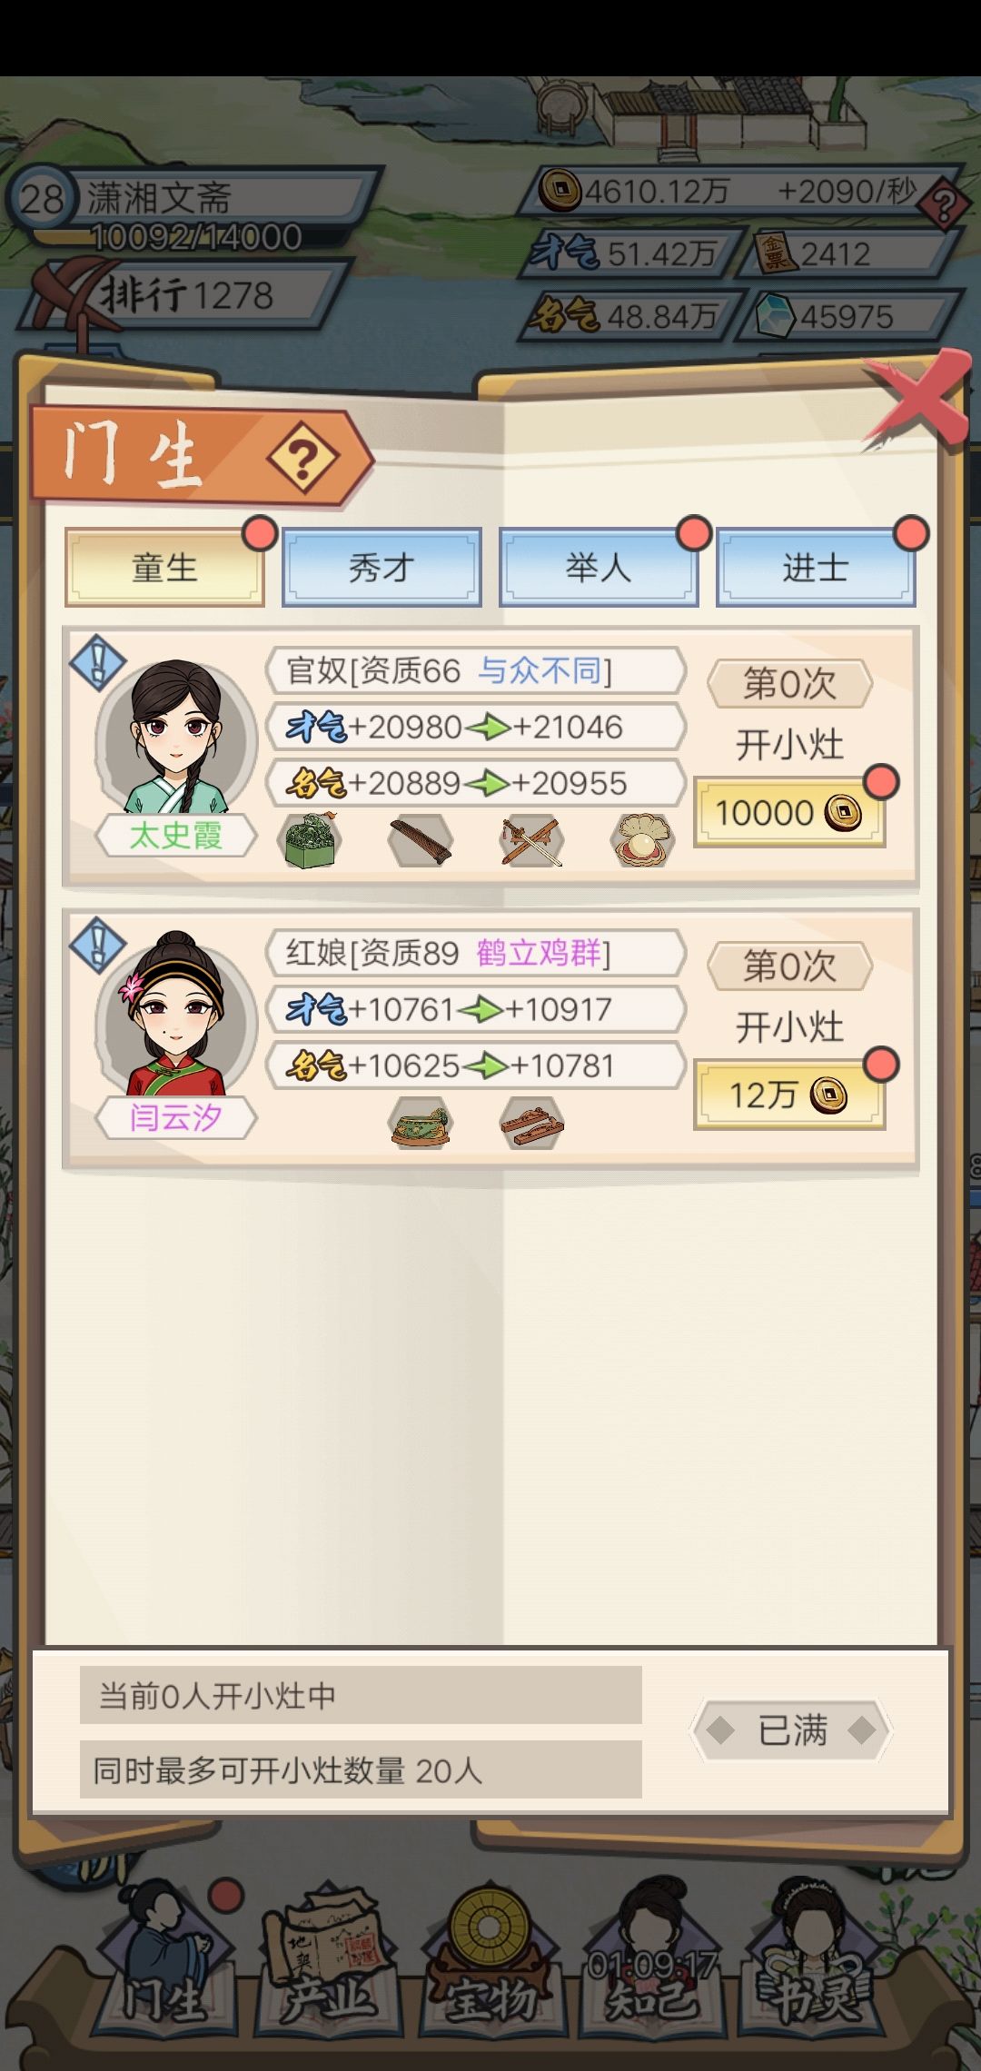Tap the 已满 button
This screenshot has height=2071, width=981.
(791, 1731)
